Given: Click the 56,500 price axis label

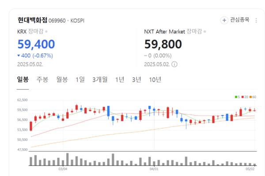Looking at the screenshot, I should click(x=23, y=120).
